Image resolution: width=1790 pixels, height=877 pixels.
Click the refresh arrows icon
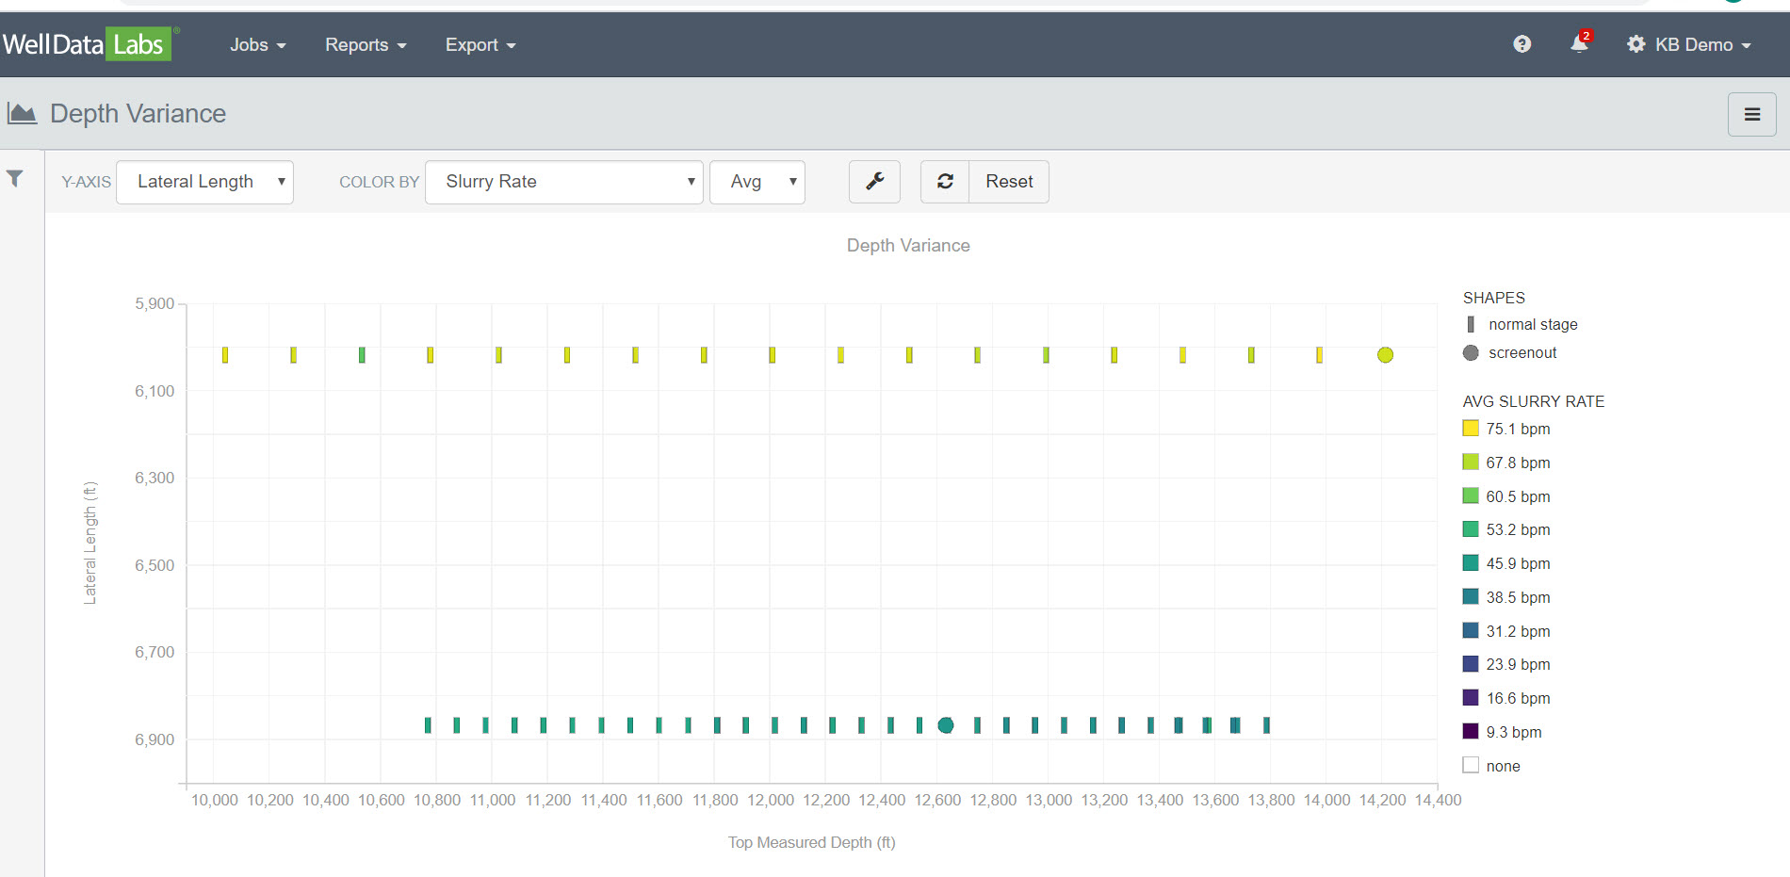[945, 182]
